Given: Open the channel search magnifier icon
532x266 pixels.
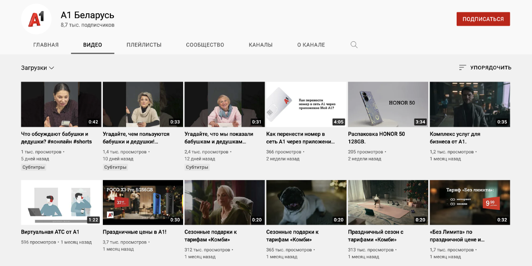Looking at the screenshot, I should [354, 45].
